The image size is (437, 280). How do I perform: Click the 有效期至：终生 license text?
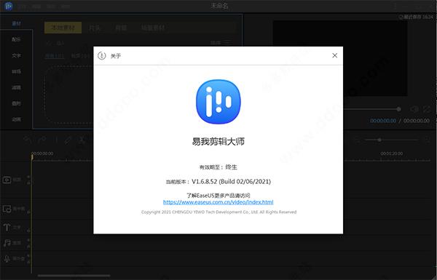219,167
